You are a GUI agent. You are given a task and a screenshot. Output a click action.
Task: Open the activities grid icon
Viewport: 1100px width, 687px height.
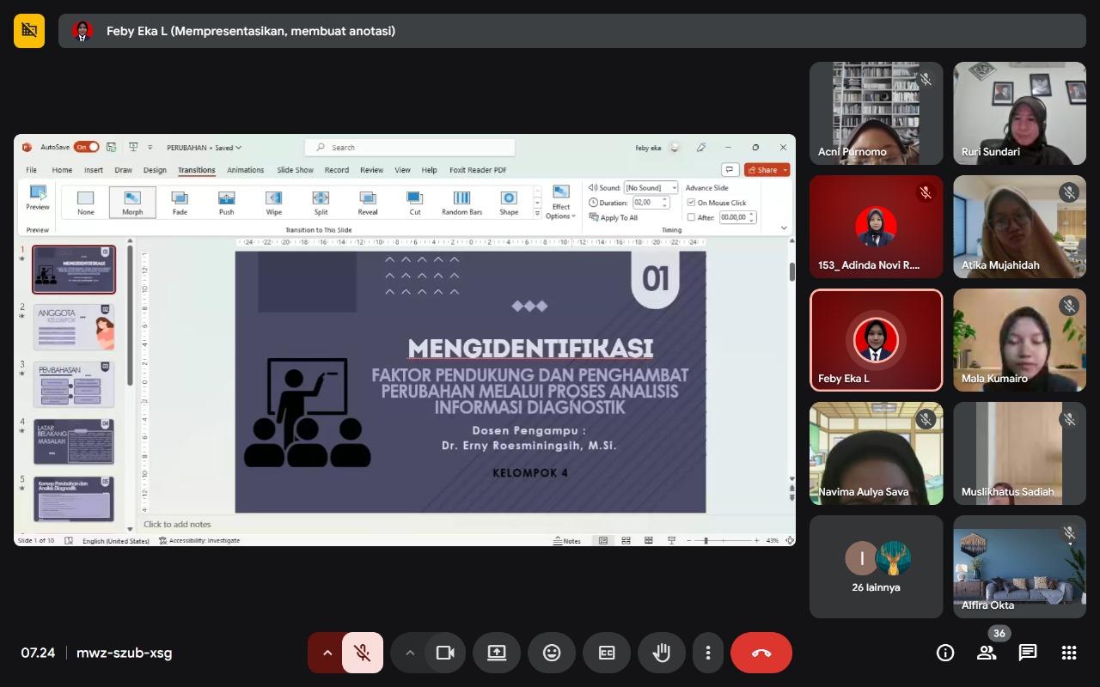[1069, 653]
